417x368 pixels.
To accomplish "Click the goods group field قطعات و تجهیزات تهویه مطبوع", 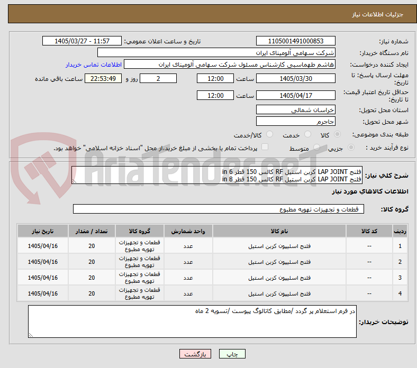I will (x=219, y=209).
